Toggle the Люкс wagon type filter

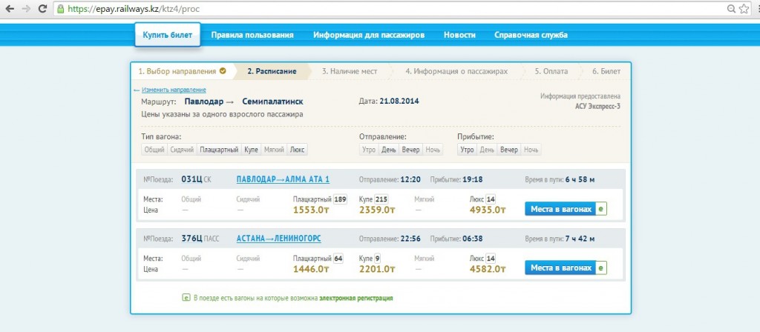297,150
